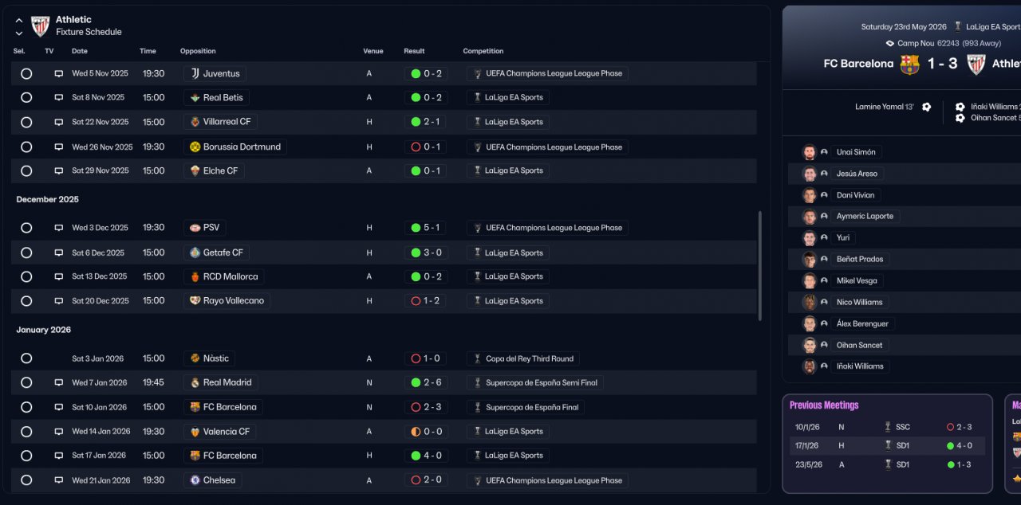Image resolution: width=1021 pixels, height=505 pixels.
Task: Click the fixture list vertical scrollbar
Action: [x=759, y=271]
